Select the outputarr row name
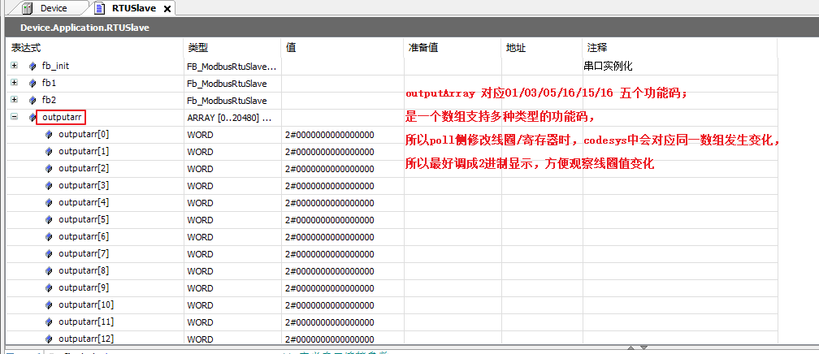This screenshot has height=354, width=819. [62, 118]
